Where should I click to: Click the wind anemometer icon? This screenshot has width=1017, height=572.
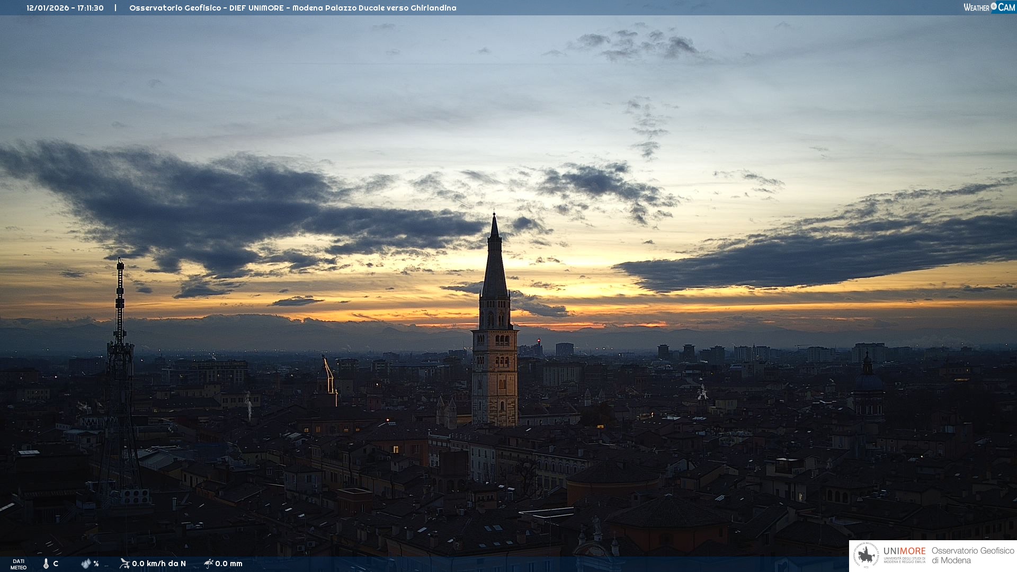tap(124, 563)
